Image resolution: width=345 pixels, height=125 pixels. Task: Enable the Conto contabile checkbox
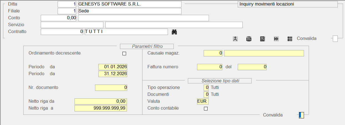click(x=206, y=108)
